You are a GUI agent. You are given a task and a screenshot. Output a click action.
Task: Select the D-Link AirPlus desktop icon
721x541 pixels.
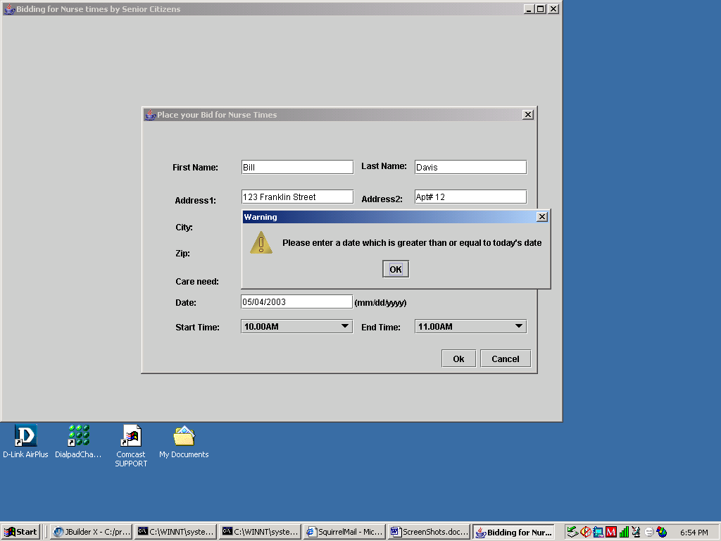[x=25, y=442]
